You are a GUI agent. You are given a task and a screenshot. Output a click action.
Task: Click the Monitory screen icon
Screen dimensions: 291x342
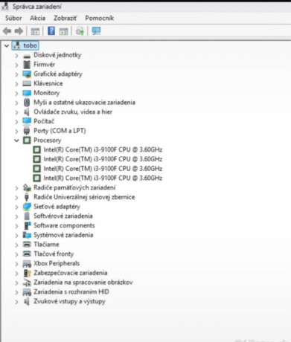pyautogui.click(x=27, y=93)
